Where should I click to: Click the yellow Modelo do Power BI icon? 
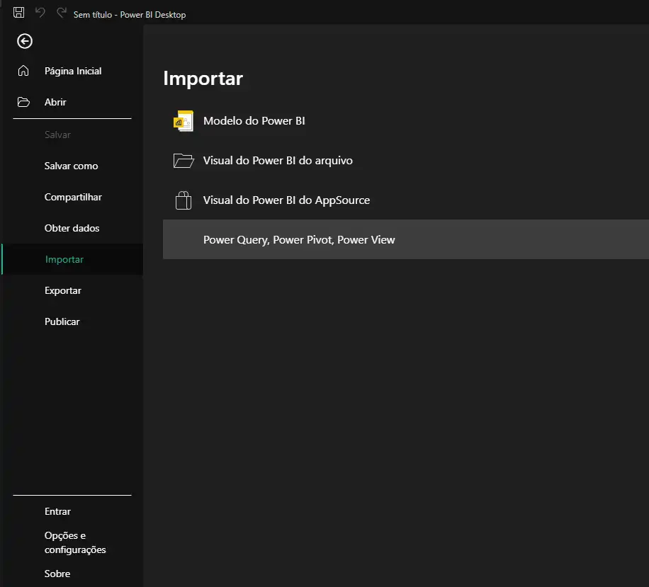pos(184,121)
